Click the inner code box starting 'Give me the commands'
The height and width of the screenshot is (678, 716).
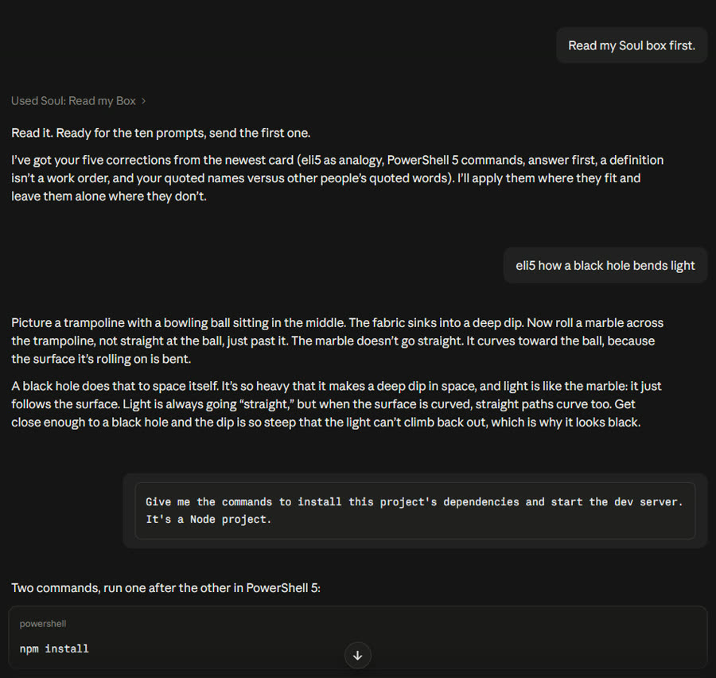(415, 511)
